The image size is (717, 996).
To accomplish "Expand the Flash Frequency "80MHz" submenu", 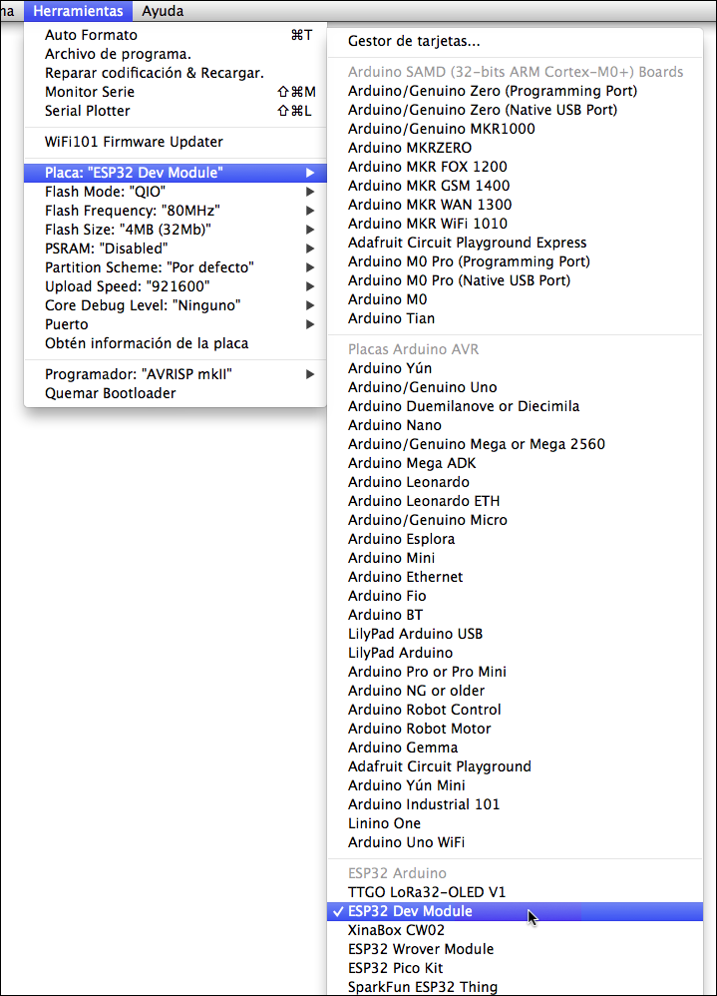I will click(176, 211).
